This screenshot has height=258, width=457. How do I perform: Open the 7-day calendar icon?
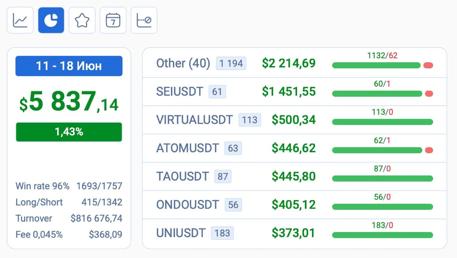(x=113, y=20)
